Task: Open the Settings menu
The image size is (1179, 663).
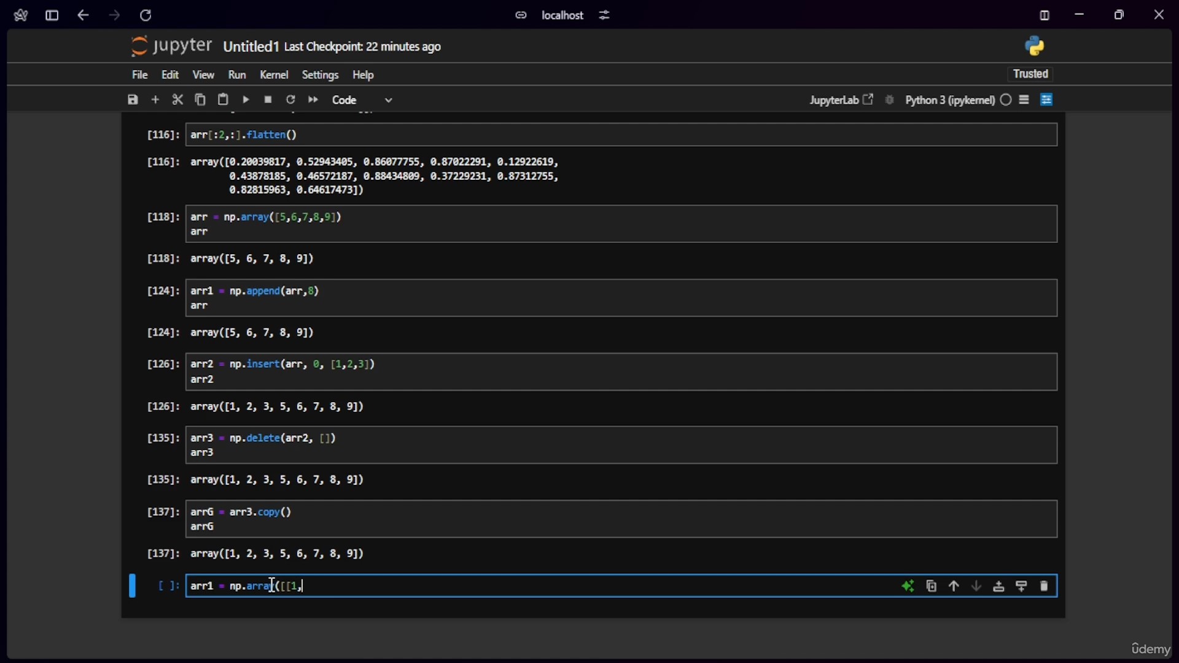Action: (320, 75)
